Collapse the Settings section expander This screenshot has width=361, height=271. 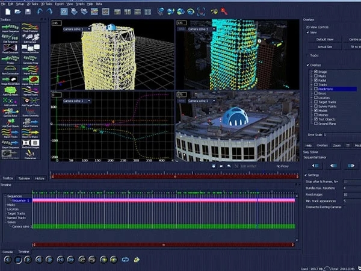[x=306, y=175]
